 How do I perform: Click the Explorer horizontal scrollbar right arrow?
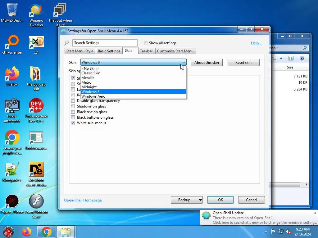click(x=307, y=185)
